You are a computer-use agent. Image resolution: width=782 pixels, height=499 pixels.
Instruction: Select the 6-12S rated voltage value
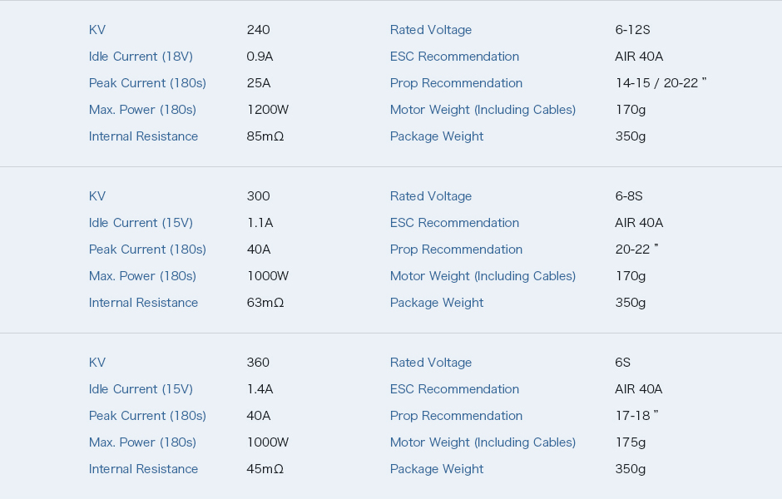point(632,30)
